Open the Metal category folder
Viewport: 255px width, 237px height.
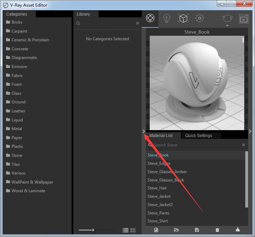[x=14, y=129]
